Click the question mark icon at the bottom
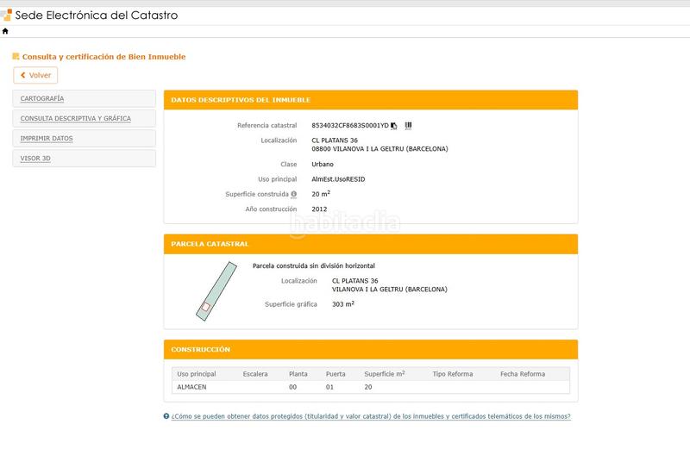This screenshot has width=690, height=449. 166,416
